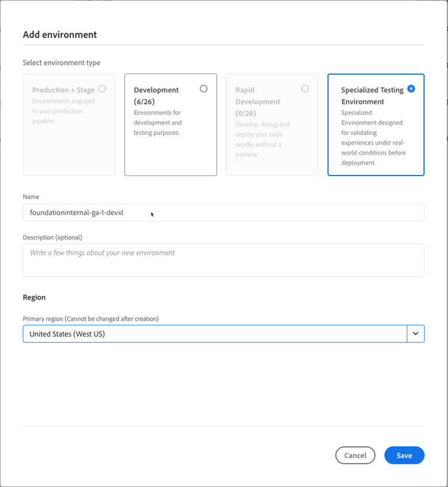Viewport: 448px width, 487px height.
Task: Click inside the Name input field
Action: coord(223,212)
